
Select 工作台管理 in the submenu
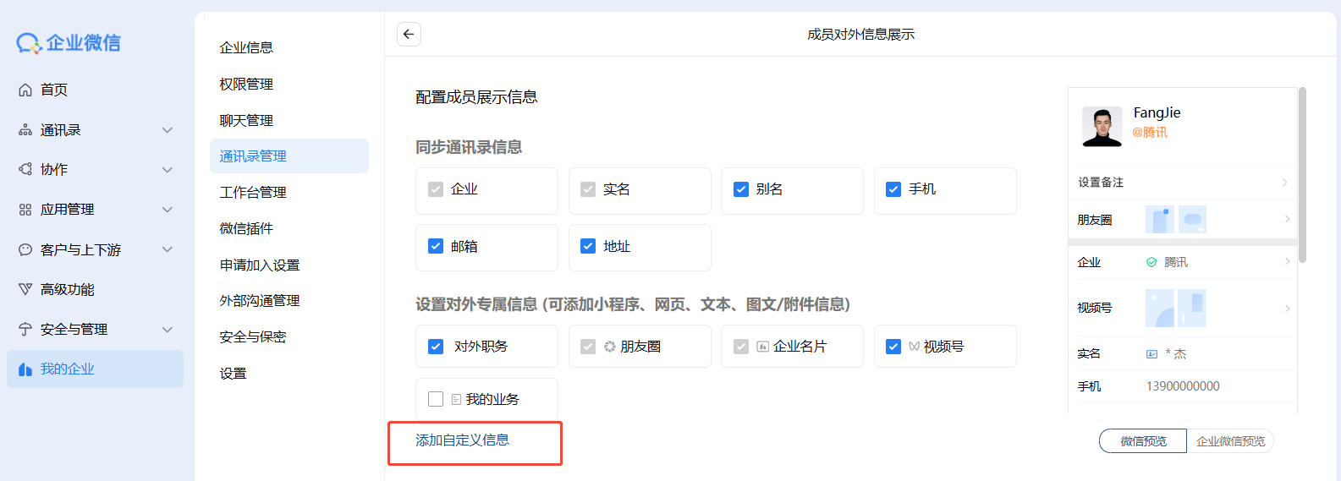point(253,193)
